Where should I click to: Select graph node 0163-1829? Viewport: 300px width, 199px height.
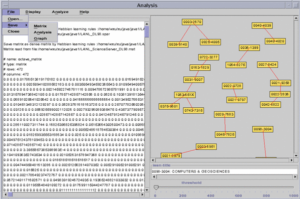click(x=200, y=67)
